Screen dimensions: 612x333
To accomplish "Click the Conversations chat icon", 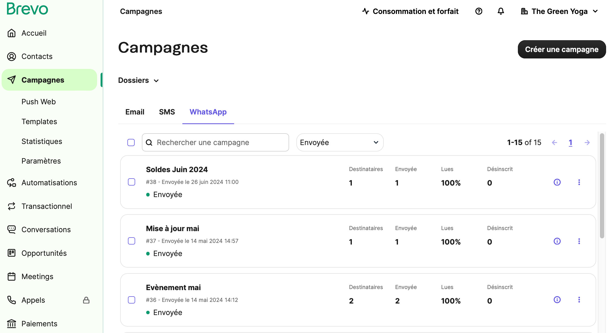I will pos(12,230).
